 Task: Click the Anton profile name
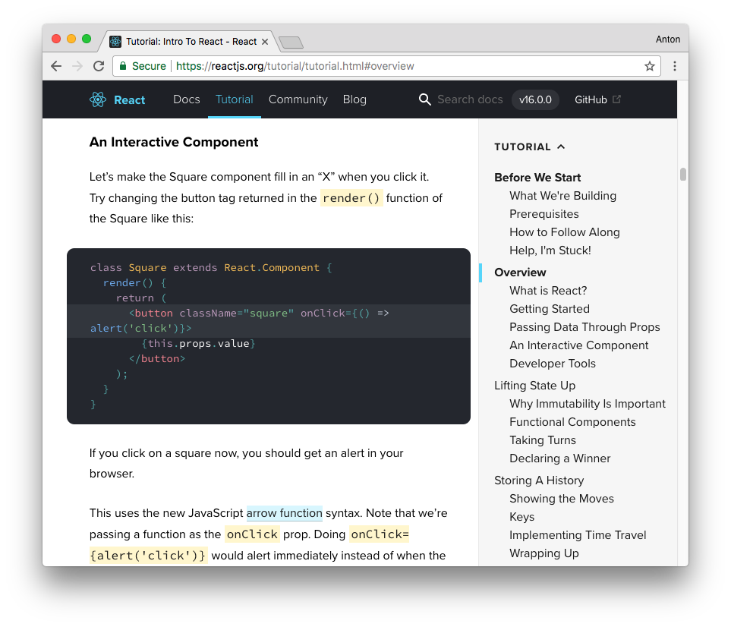(x=667, y=39)
